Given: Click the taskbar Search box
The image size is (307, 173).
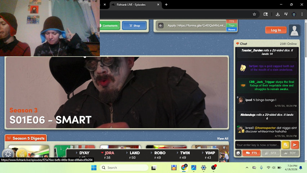Looking at the screenshot, I should pos(124,168).
